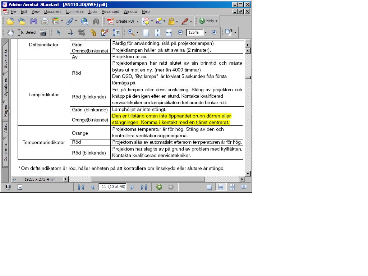The width and height of the screenshot is (368, 276).
Task: Open the zoom percentage dropdown arrow
Action: (x=206, y=33)
